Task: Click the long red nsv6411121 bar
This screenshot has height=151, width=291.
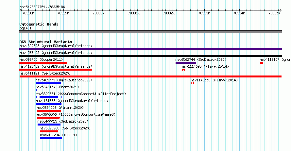Action: click(150, 76)
